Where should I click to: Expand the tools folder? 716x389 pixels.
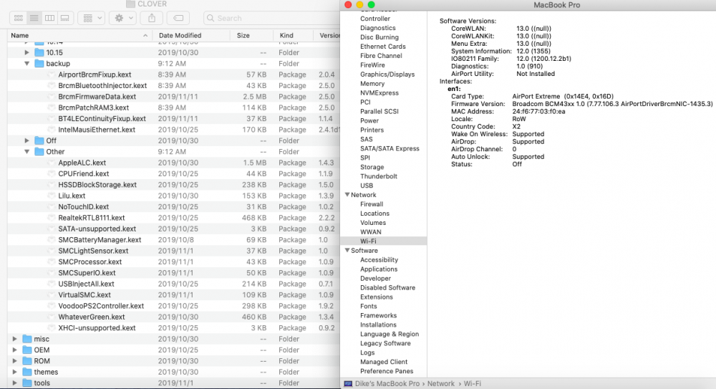[x=14, y=383]
